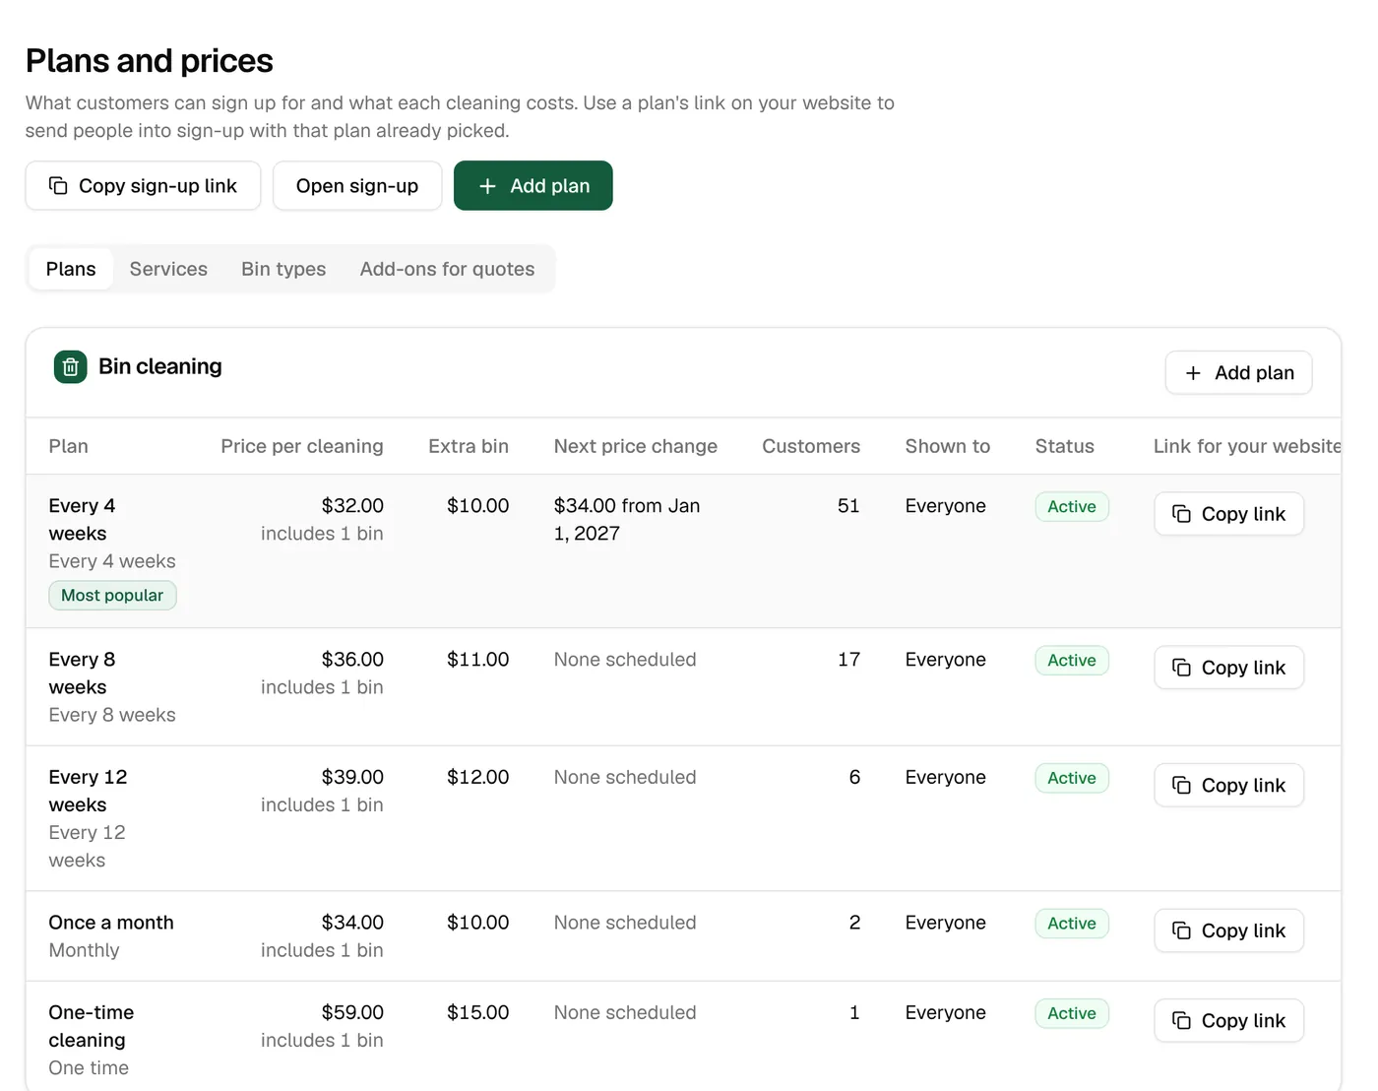Screen dimensions: 1378x1091
Task: Click the $34.00 from Jan 1, 2027 price change
Action: tap(627, 520)
